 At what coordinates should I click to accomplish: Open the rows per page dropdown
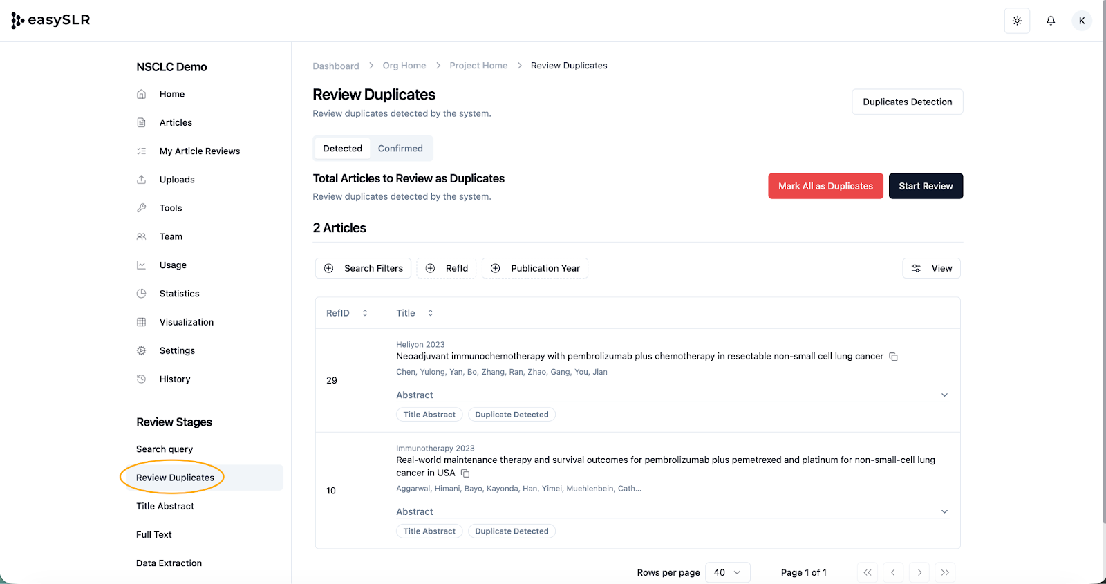point(727,572)
